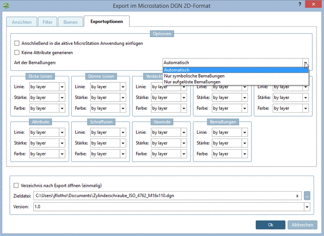Open Farbe dropdown in Gewinde group

pos(169,154)
